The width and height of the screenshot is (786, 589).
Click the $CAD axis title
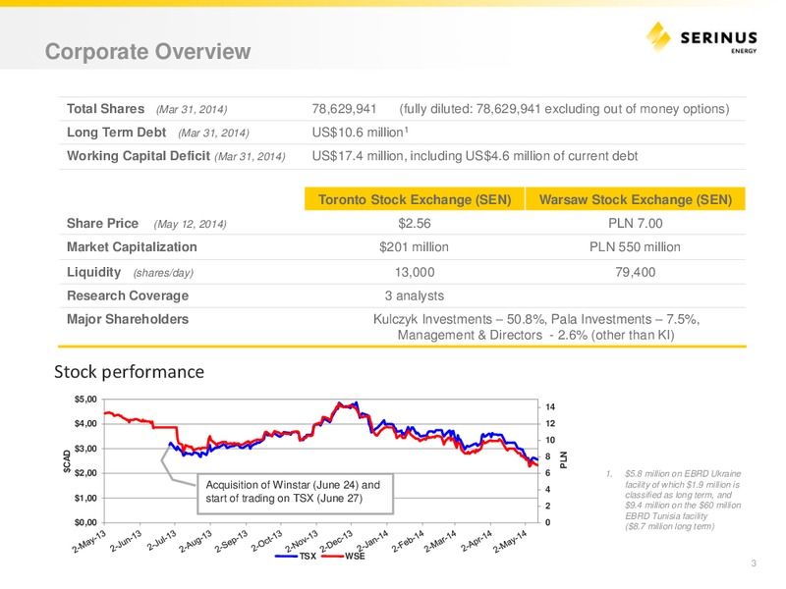click(x=67, y=461)
